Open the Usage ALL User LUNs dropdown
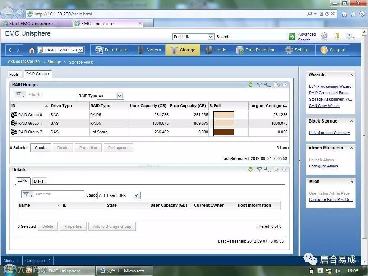The width and height of the screenshot is (368, 276). 136,195
